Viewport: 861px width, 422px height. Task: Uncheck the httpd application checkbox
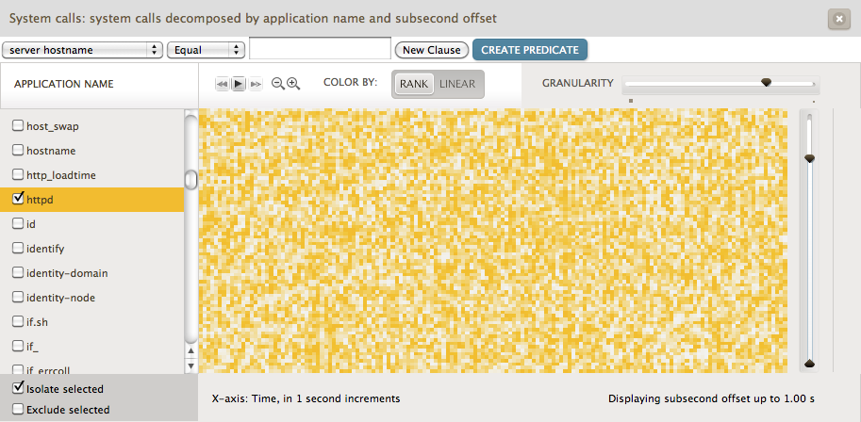(17, 199)
